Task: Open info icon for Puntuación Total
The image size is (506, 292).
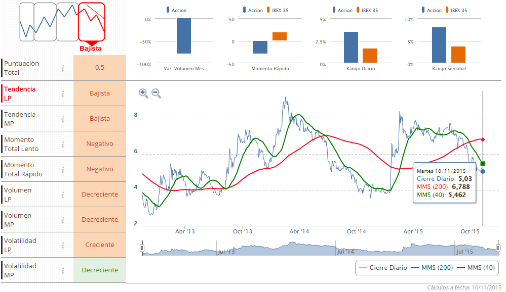Action: point(63,68)
